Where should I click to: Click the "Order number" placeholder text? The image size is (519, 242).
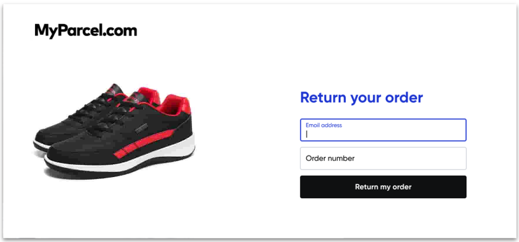(330, 158)
